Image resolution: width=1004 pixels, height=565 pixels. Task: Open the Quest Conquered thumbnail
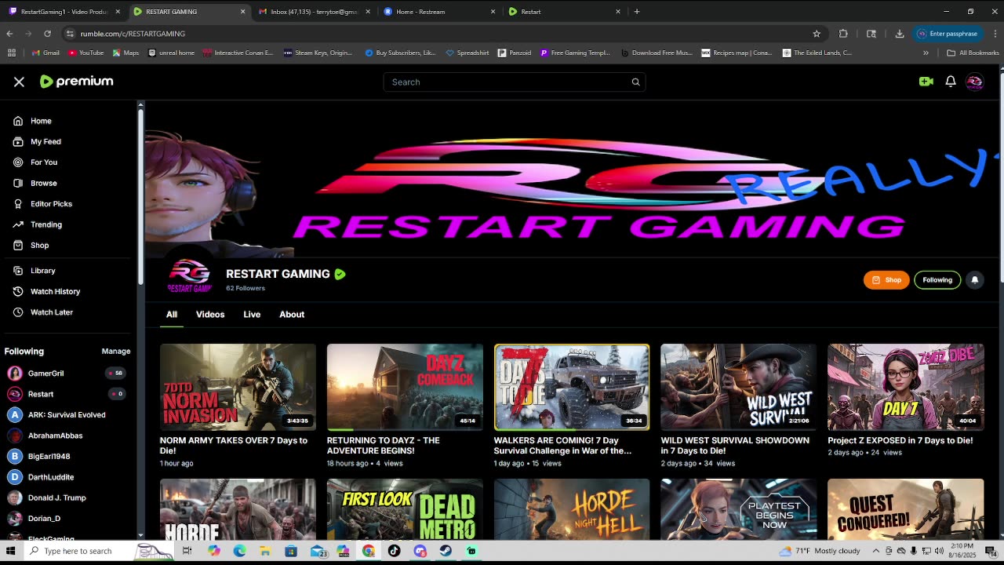[905, 508]
